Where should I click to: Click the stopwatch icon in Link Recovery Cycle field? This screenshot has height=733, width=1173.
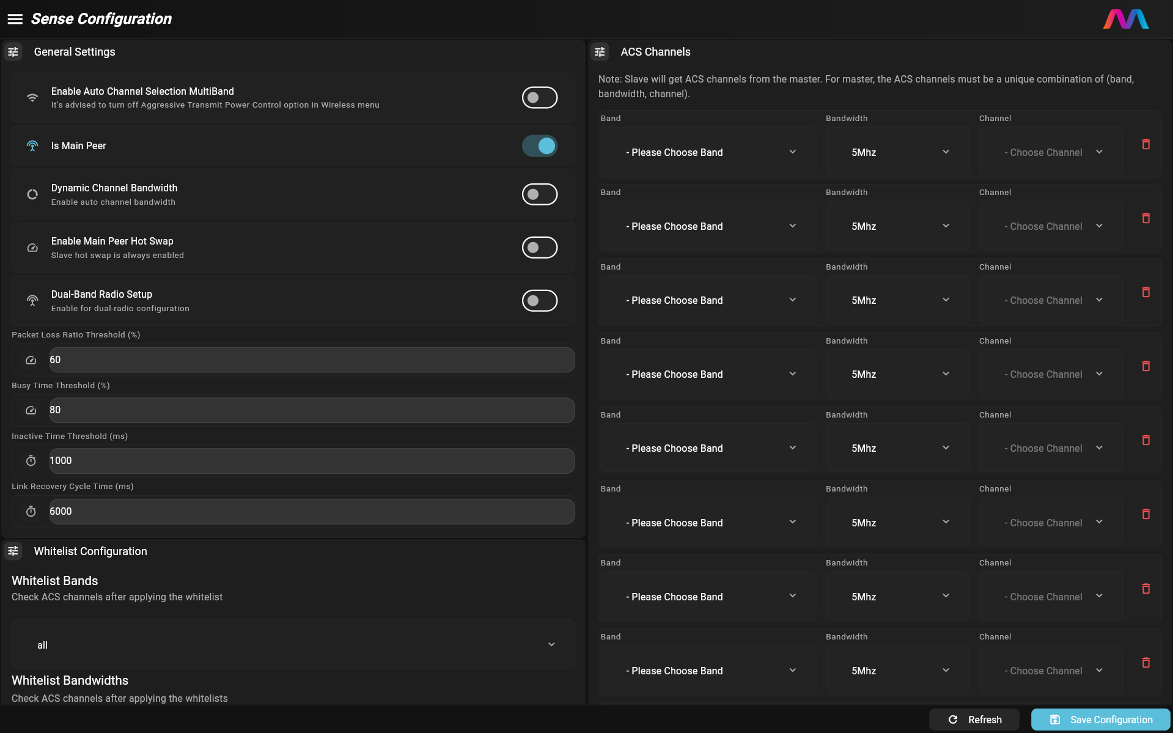tap(31, 511)
